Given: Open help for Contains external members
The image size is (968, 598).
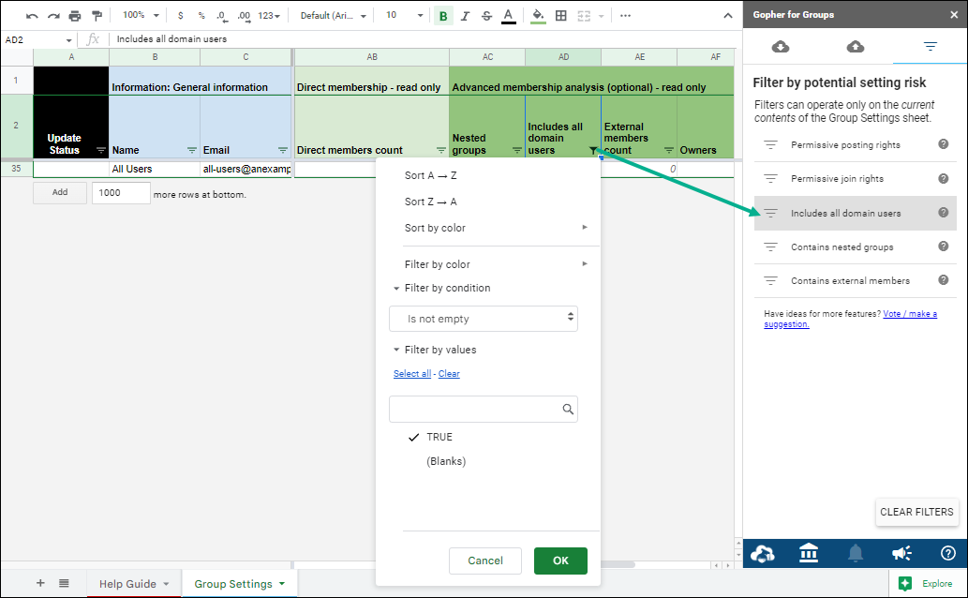Looking at the screenshot, I should pyautogui.click(x=944, y=280).
